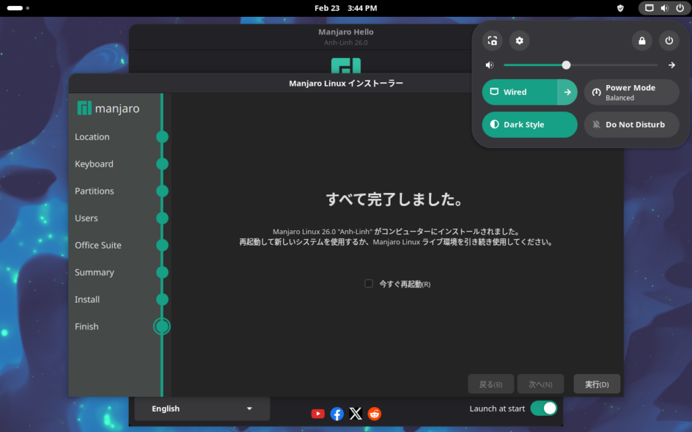692x432 pixels.
Task: Expand Wired network options arrow
Action: [x=568, y=92]
